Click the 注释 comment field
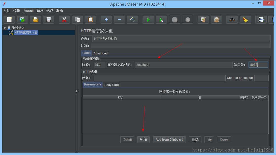This screenshot has height=155, width=276. point(181,46)
